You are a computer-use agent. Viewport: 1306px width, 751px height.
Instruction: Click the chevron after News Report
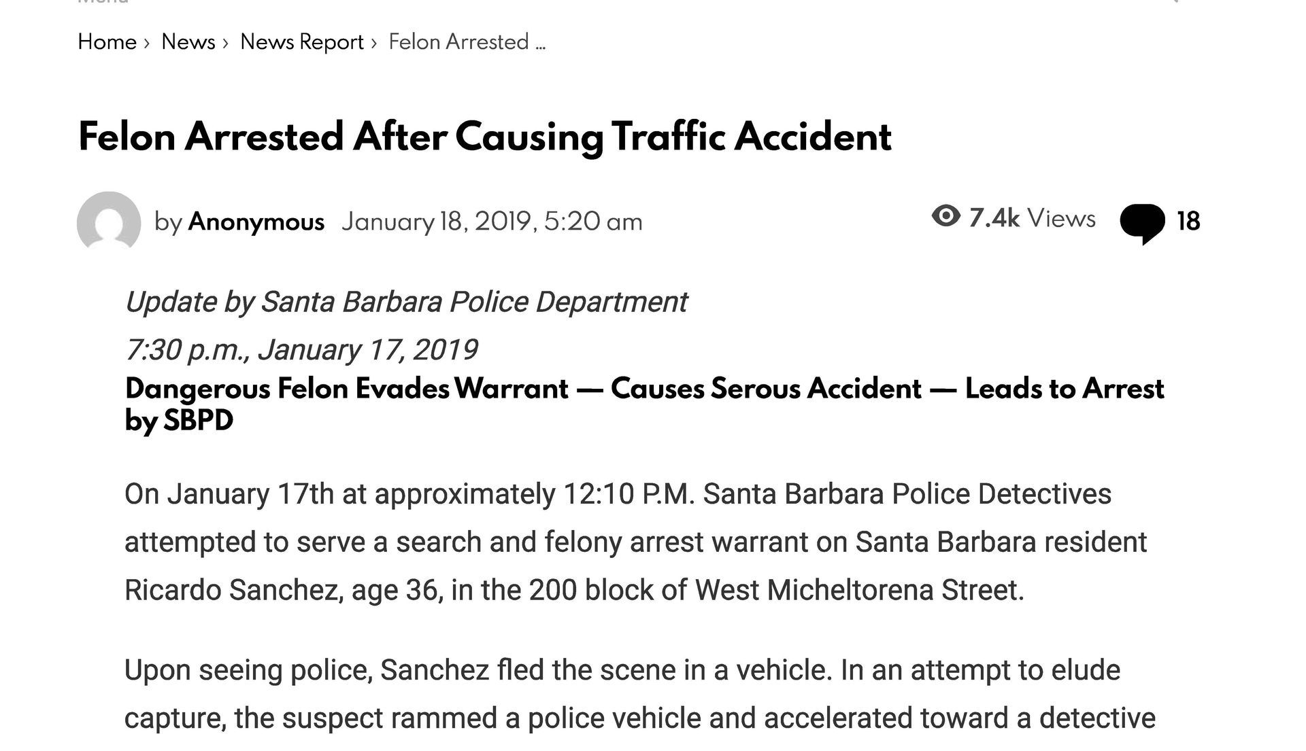coord(374,43)
